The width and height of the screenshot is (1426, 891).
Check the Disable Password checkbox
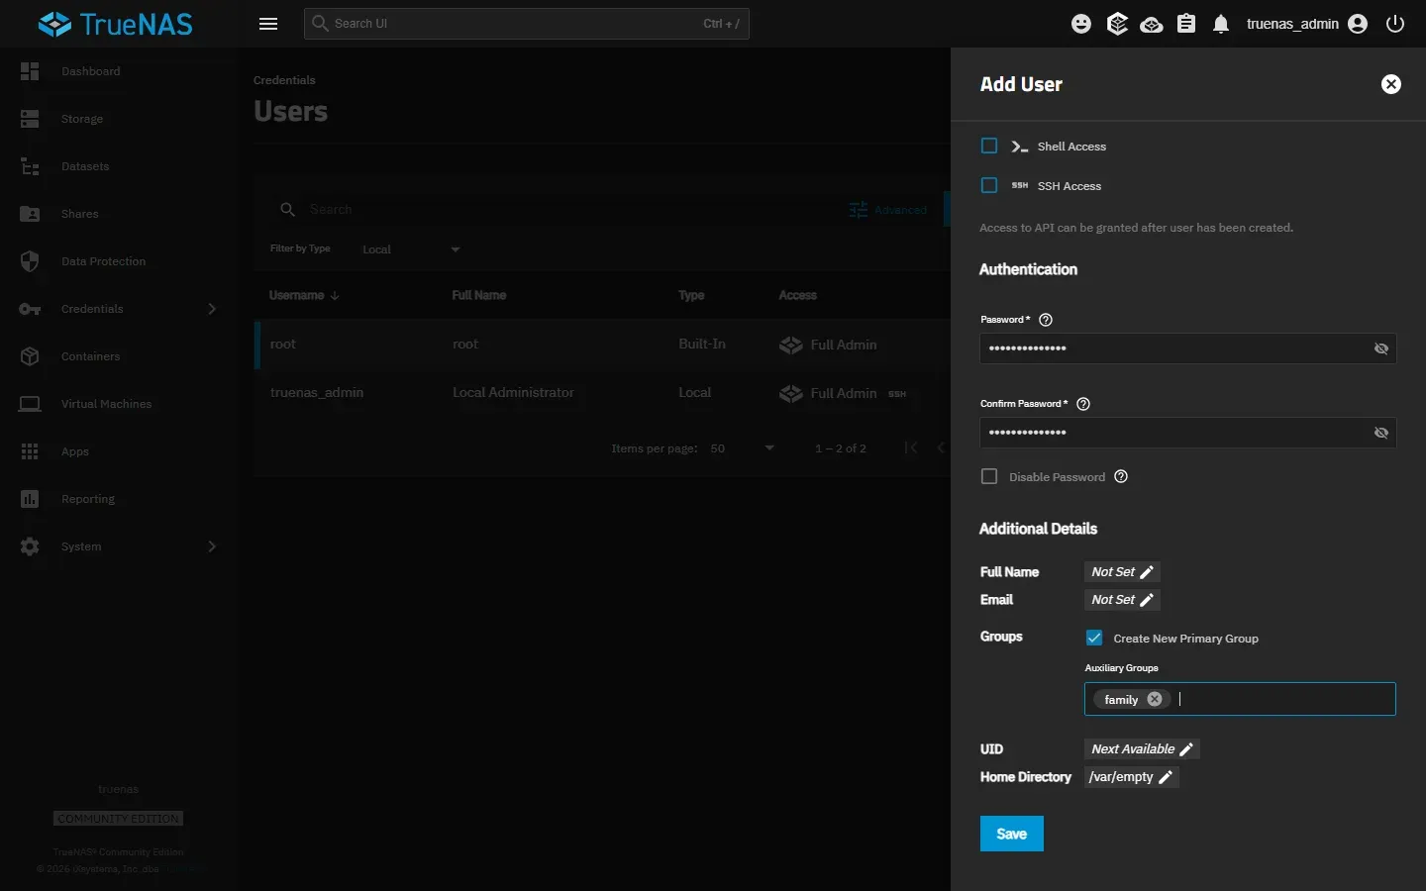point(989,476)
